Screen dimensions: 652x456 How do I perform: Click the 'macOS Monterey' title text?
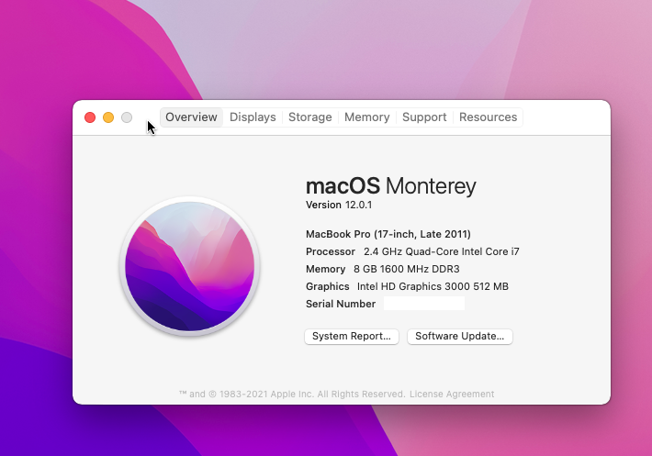391,185
